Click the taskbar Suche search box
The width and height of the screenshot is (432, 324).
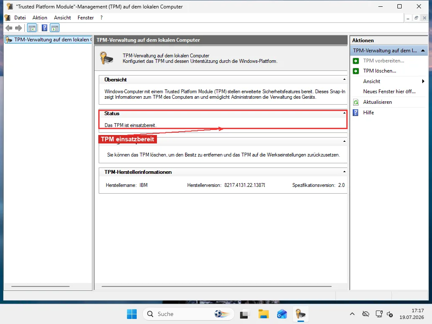coord(189,314)
